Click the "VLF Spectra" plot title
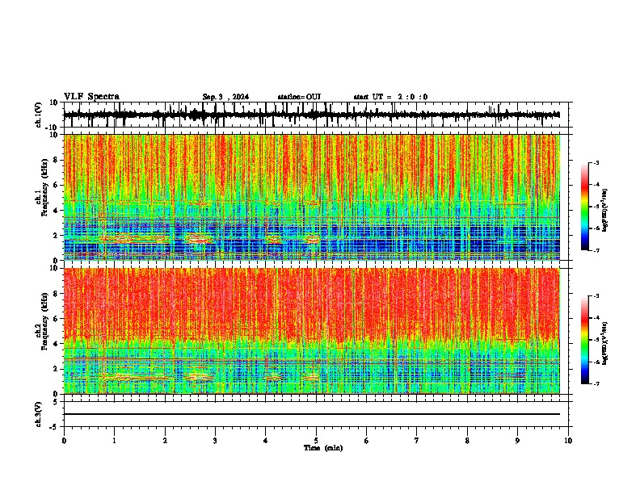Image resolution: width=640 pixels, height=494 pixels. click(91, 97)
